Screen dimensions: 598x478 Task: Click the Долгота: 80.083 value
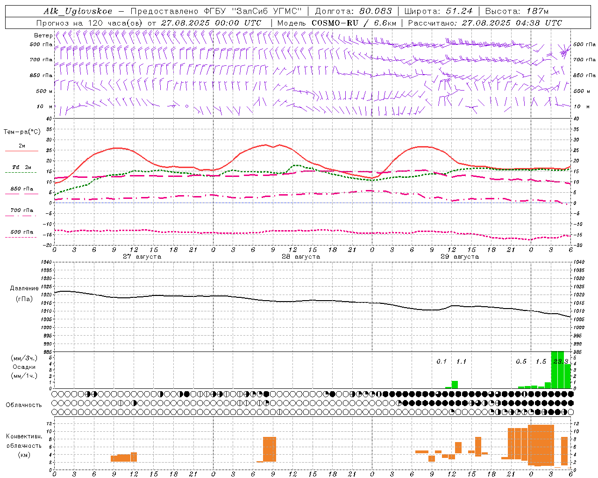354,11
